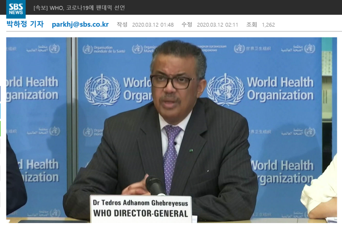The height and width of the screenshot is (229, 342).
Task: Select the written date 2020.03.12 01:48
Action: [153, 25]
